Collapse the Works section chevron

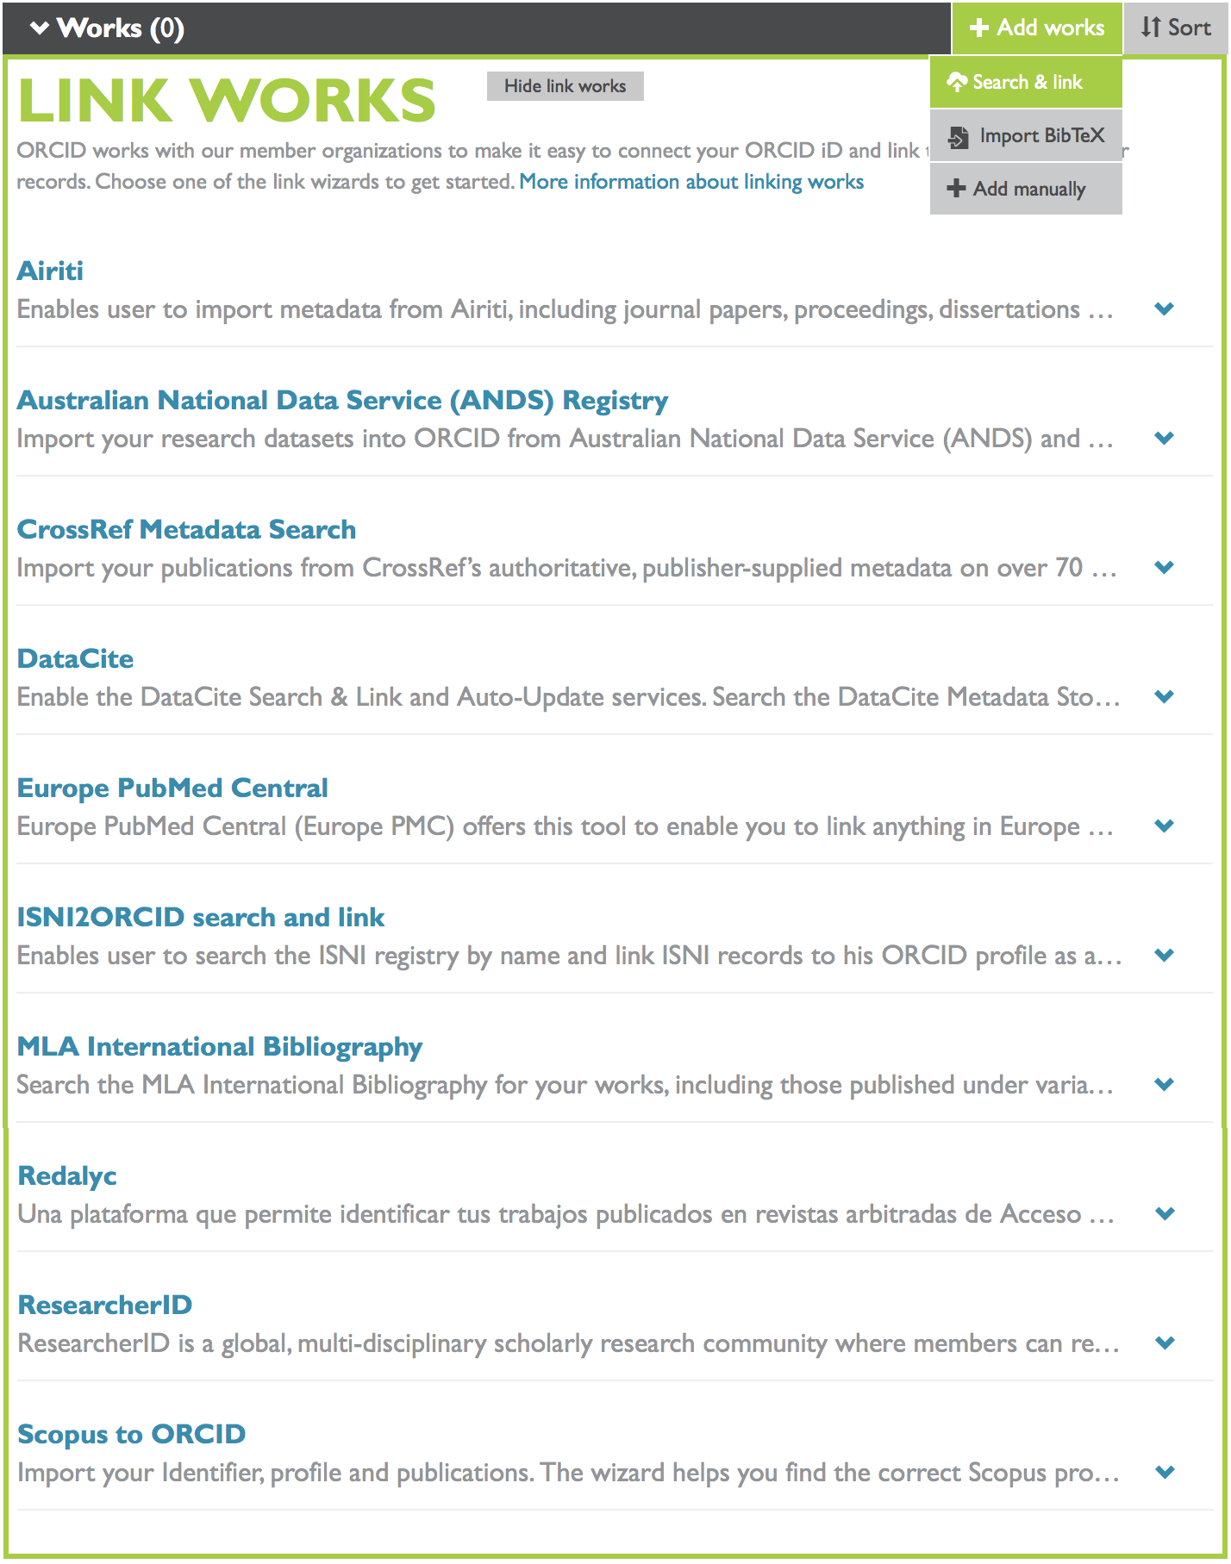(40, 28)
